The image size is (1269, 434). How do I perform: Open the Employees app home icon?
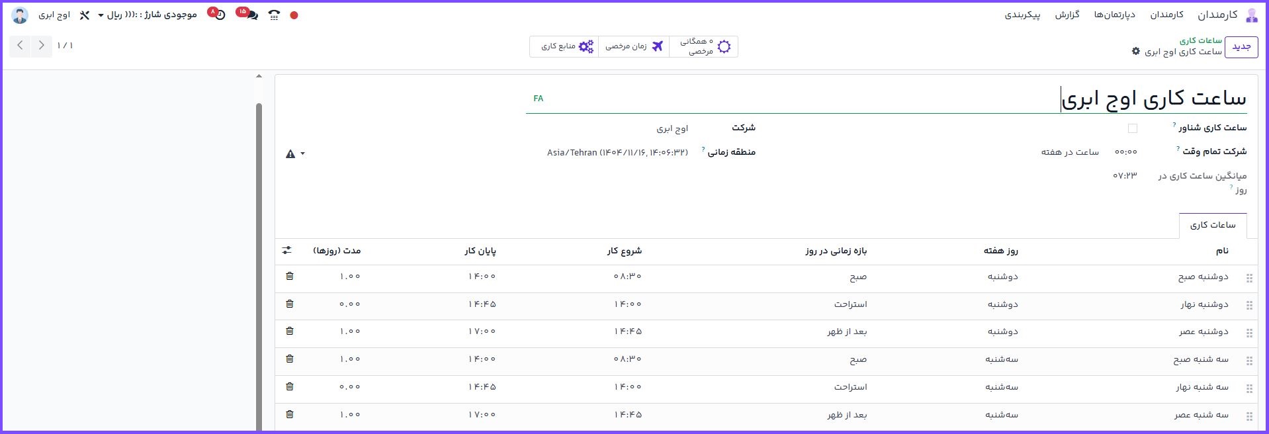click(x=1251, y=15)
